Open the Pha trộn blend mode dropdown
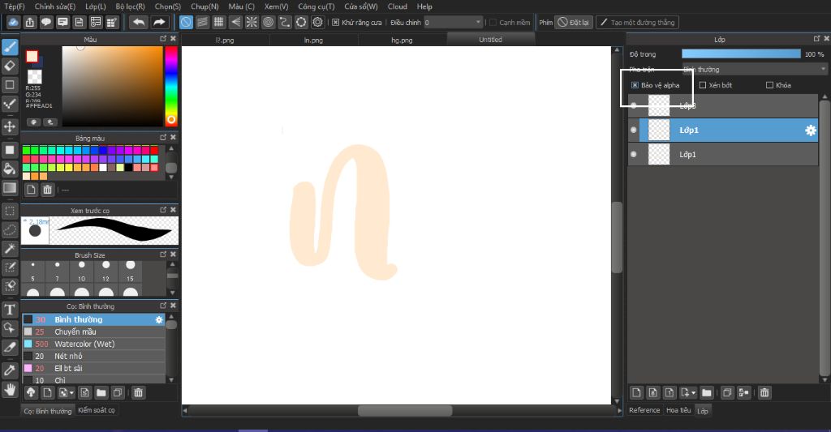Viewport: 831px width, 432px height. (x=754, y=70)
